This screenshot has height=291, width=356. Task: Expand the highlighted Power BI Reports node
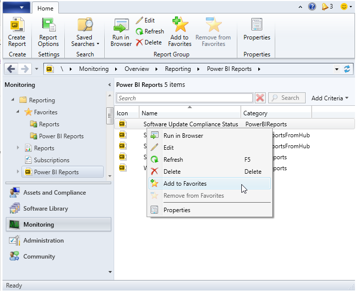[x=18, y=171]
